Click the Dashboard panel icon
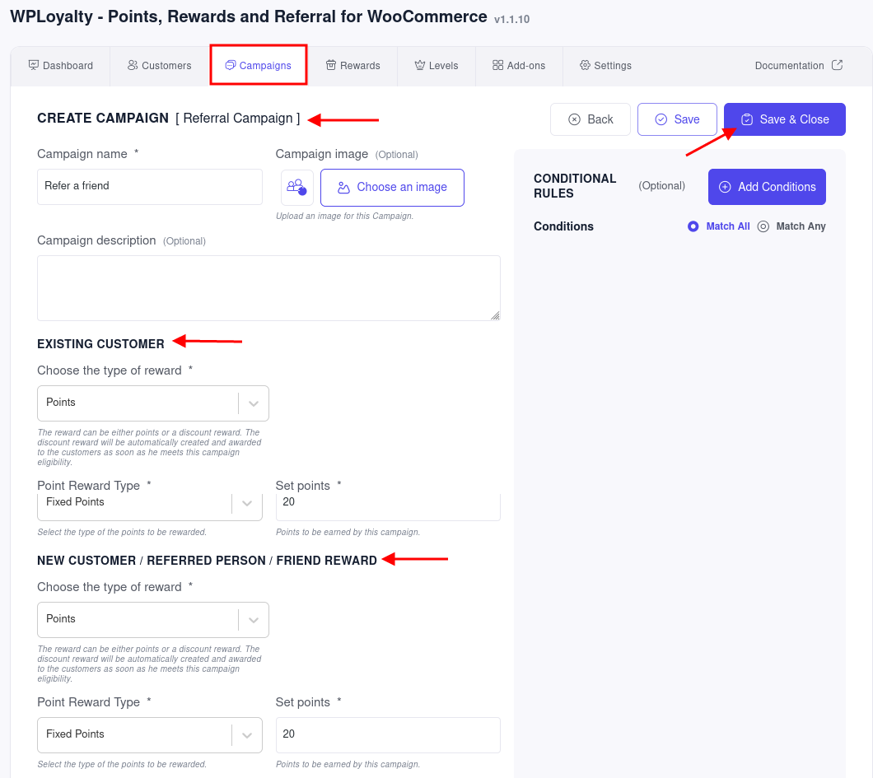 (x=34, y=65)
